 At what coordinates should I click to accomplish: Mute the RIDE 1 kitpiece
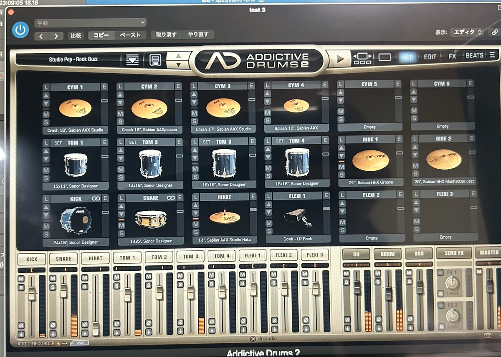pyautogui.click(x=342, y=167)
